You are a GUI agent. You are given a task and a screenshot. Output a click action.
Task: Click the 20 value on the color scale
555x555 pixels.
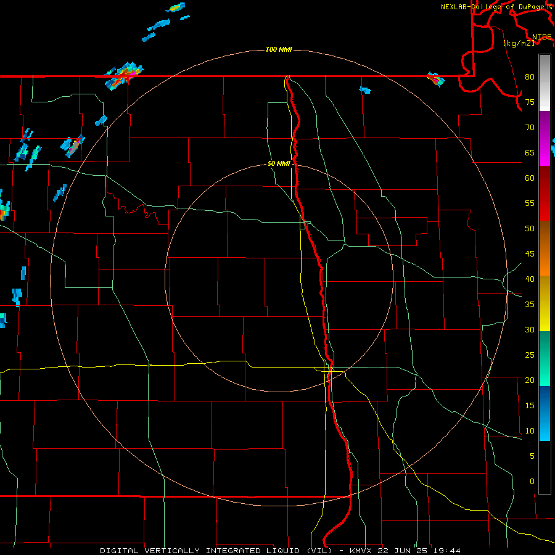530,380
